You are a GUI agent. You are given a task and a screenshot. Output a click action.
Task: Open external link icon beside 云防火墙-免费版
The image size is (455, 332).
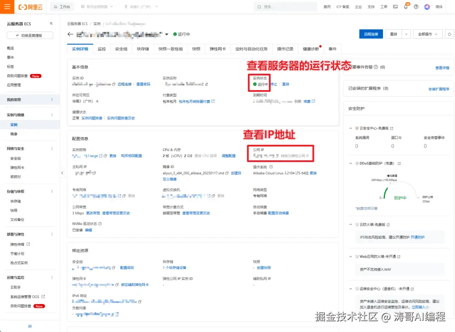coord(388,225)
